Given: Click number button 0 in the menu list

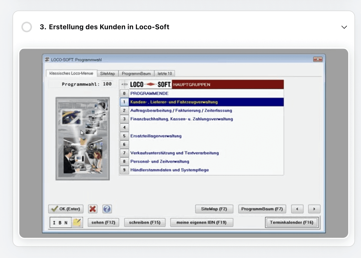Looking at the screenshot, I should point(124,93).
